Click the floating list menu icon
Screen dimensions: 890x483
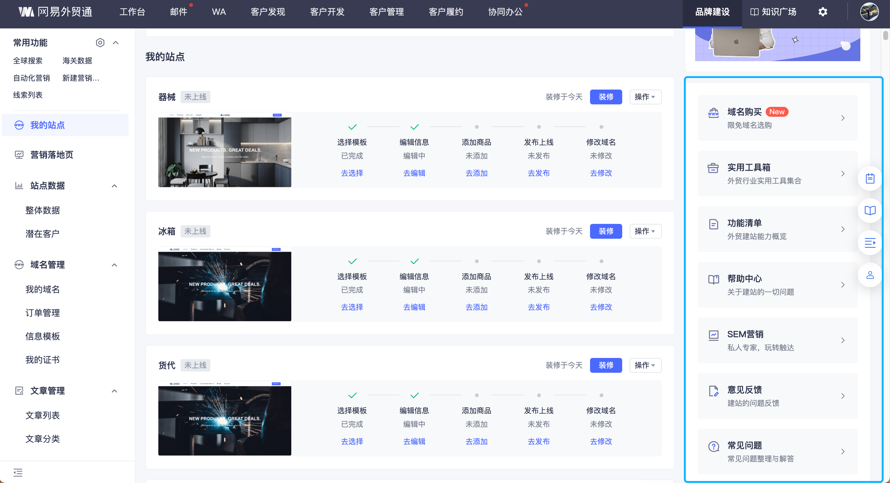pyautogui.click(x=870, y=243)
